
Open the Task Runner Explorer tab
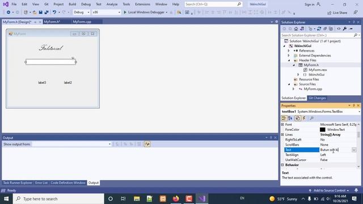[18, 182]
